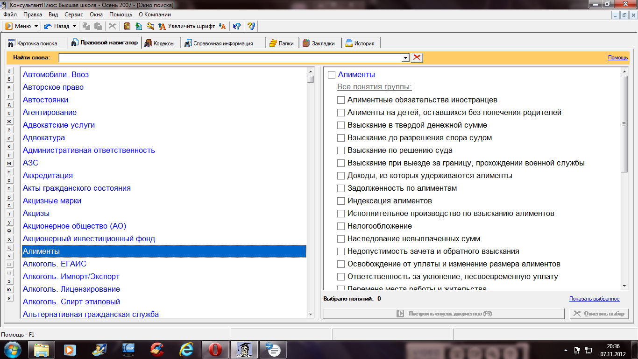Check Доходы, из которых удерживаются алименты
The width and height of the screenshot is (638, 359).
pos(341,176)
